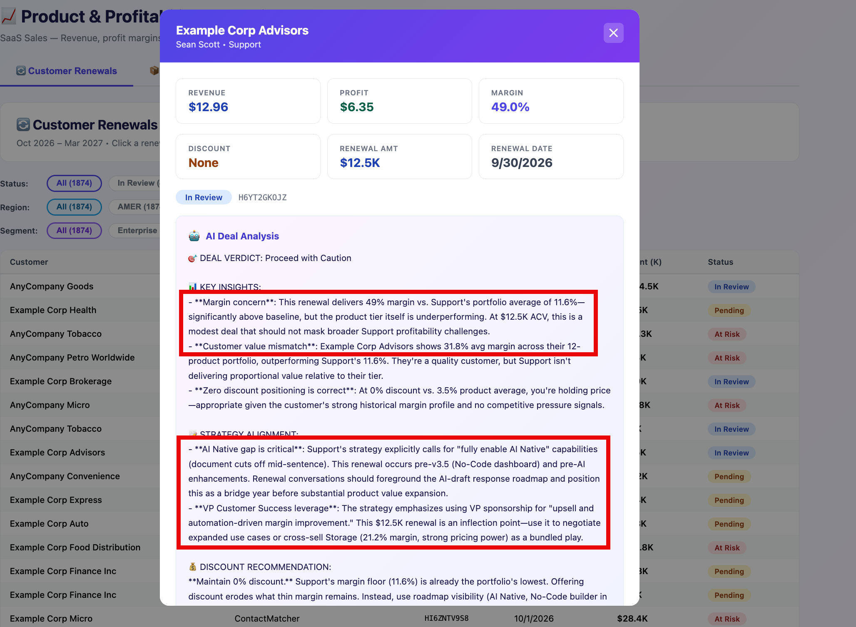Select the Region All (1874) filter
Screen dimensions: 856x627
74,207
